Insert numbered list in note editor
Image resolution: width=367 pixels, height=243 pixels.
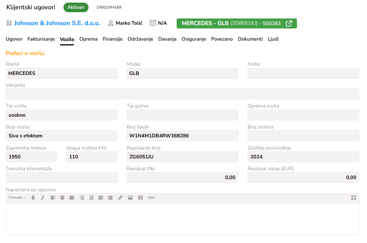(x=91, y=198)
